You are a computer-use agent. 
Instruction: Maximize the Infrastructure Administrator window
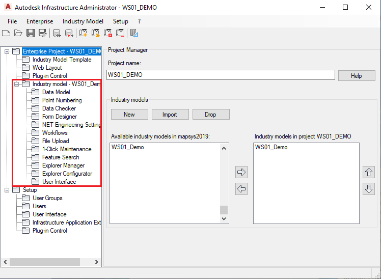[x=345, y=7]
